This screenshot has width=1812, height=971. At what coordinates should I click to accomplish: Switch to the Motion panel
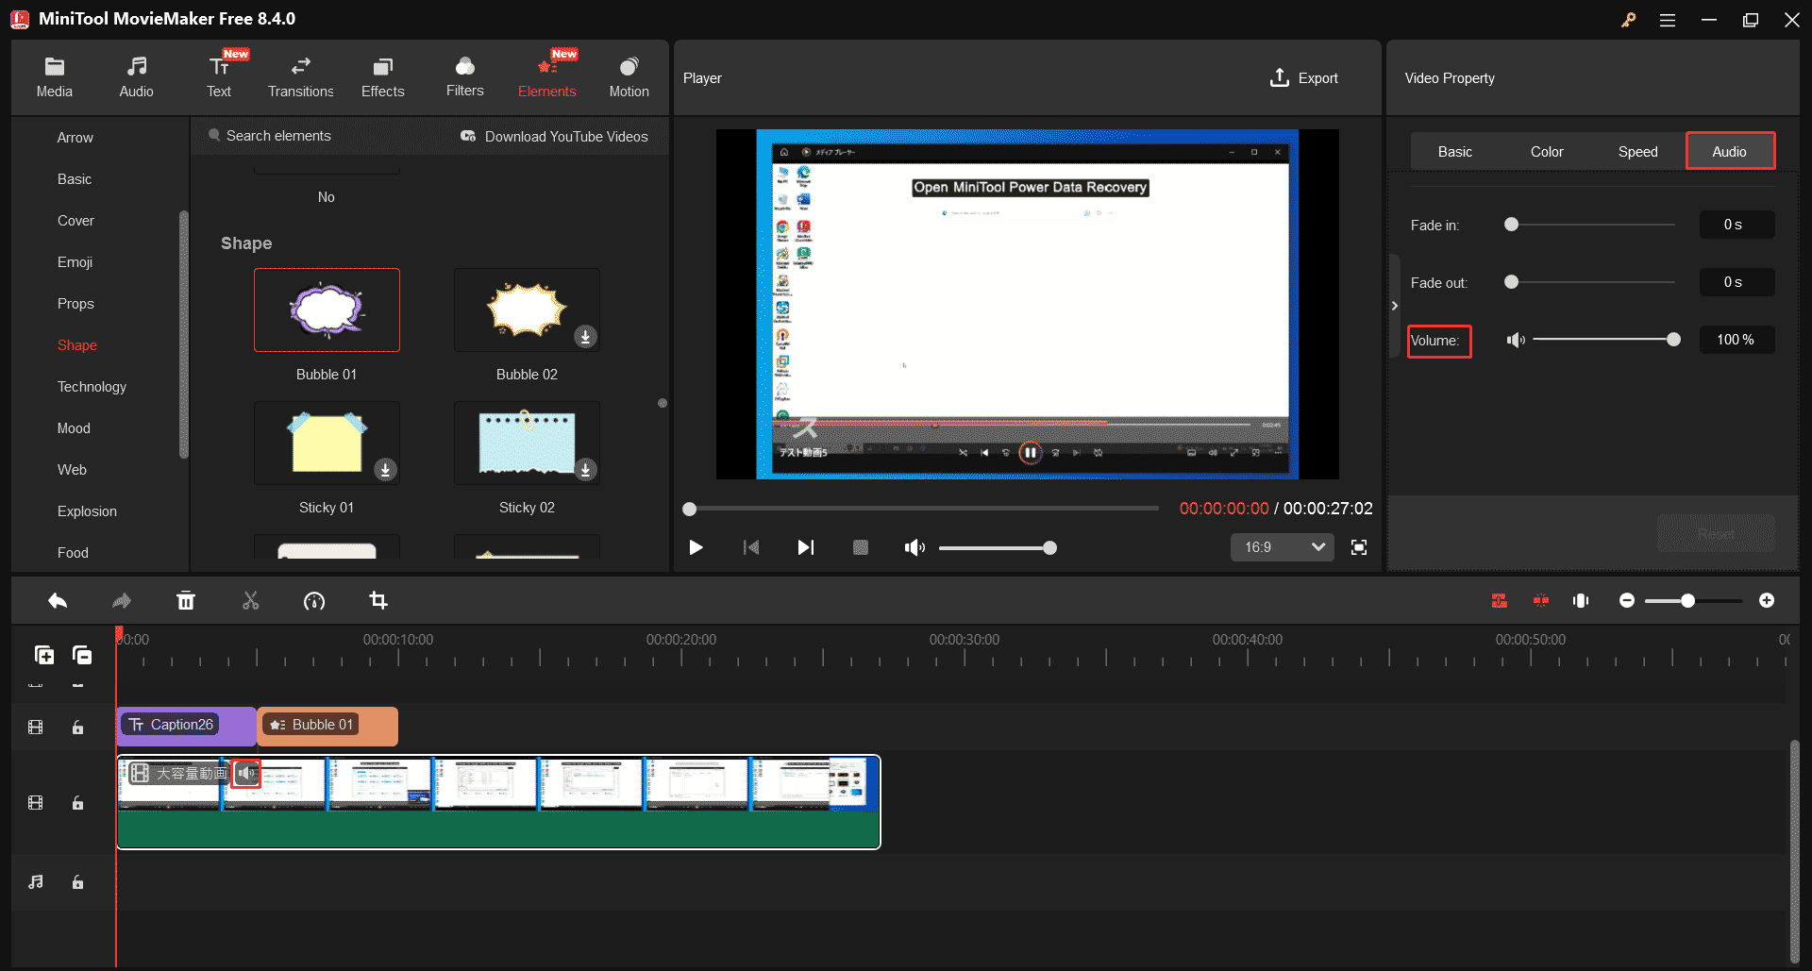point(629,75)
